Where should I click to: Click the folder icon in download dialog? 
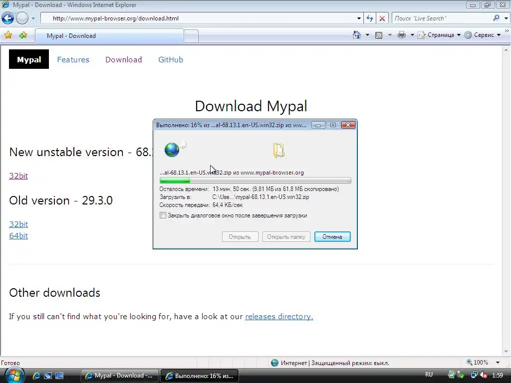click(x=279, y=150)
